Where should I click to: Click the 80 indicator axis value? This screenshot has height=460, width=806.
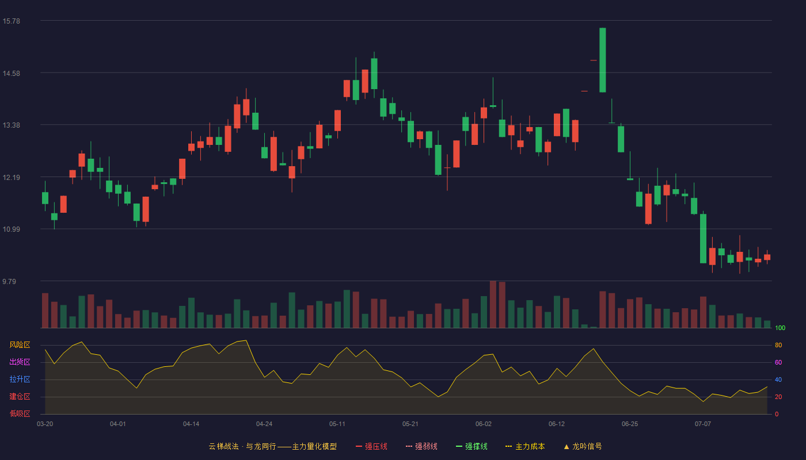point(778,346)
